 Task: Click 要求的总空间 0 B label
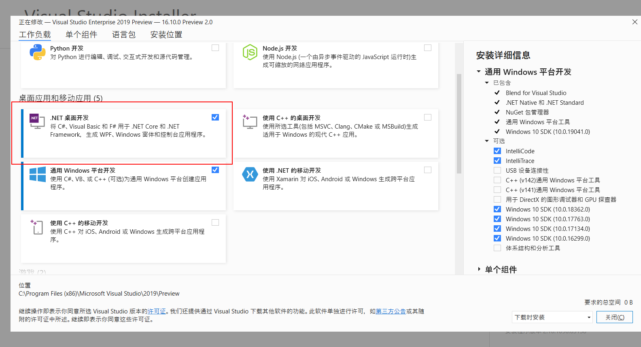(x=608, y=302)
